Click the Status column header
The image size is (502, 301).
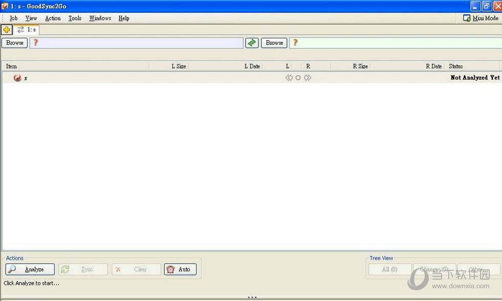[472, 66]
